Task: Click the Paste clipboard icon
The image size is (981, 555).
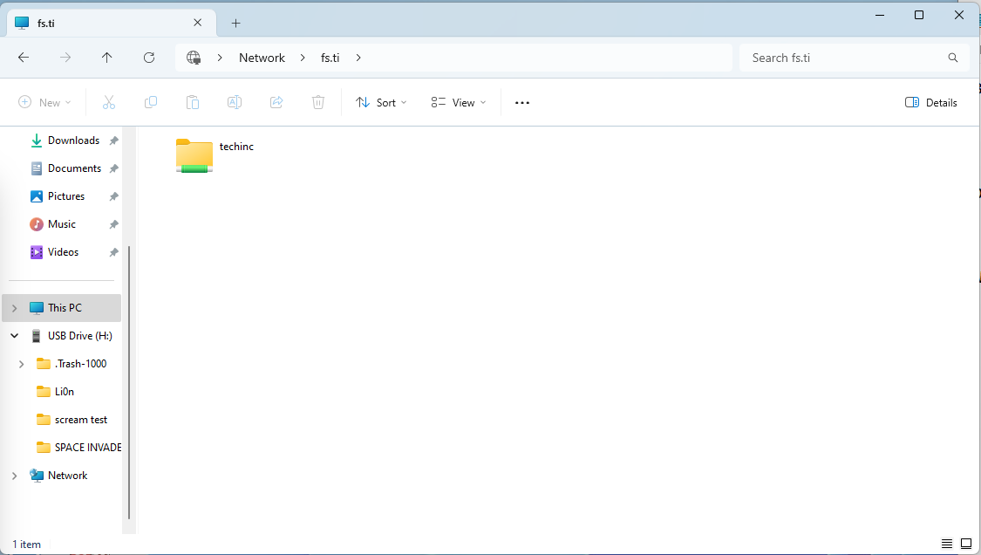Action: pos(193,102)
